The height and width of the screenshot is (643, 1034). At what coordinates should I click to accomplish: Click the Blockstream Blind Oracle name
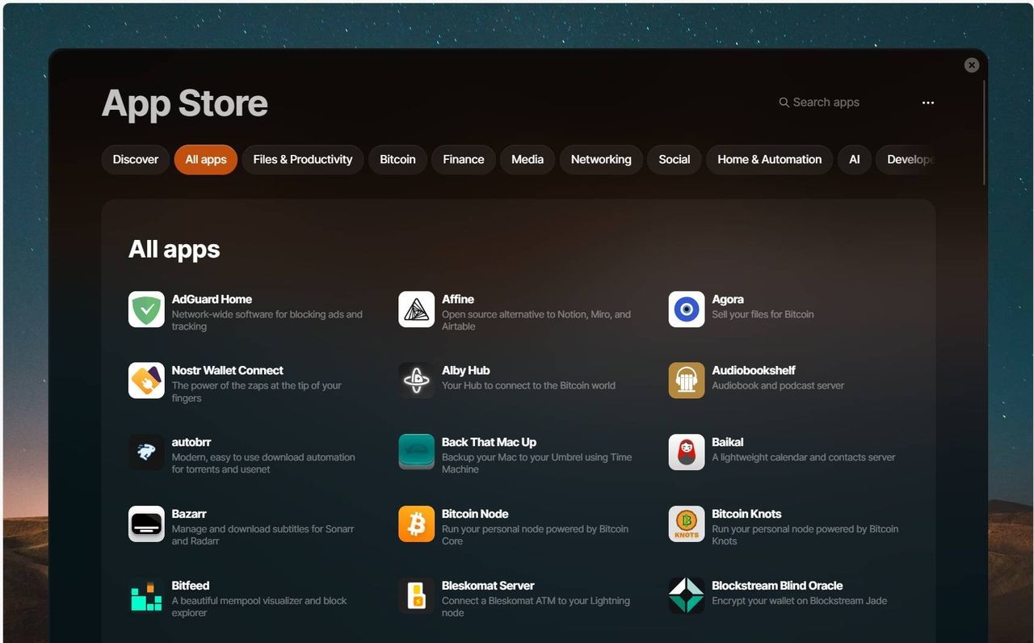coord(777,586)
